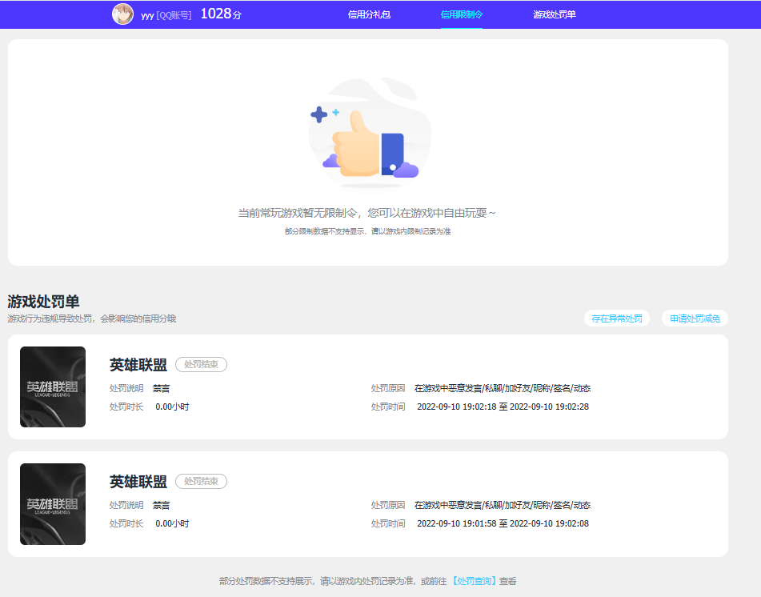Click time range 2022-09-10 19:01:58 至 19:02:08

click(x=503, y=523)
